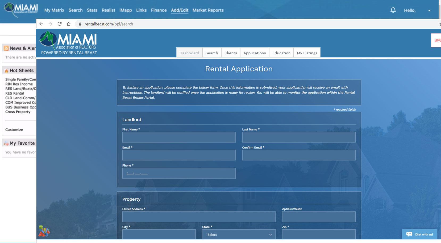Screen dimensions: 441x243
Task: Switch to the Applications tab
Action: click(x=255, y=52)
